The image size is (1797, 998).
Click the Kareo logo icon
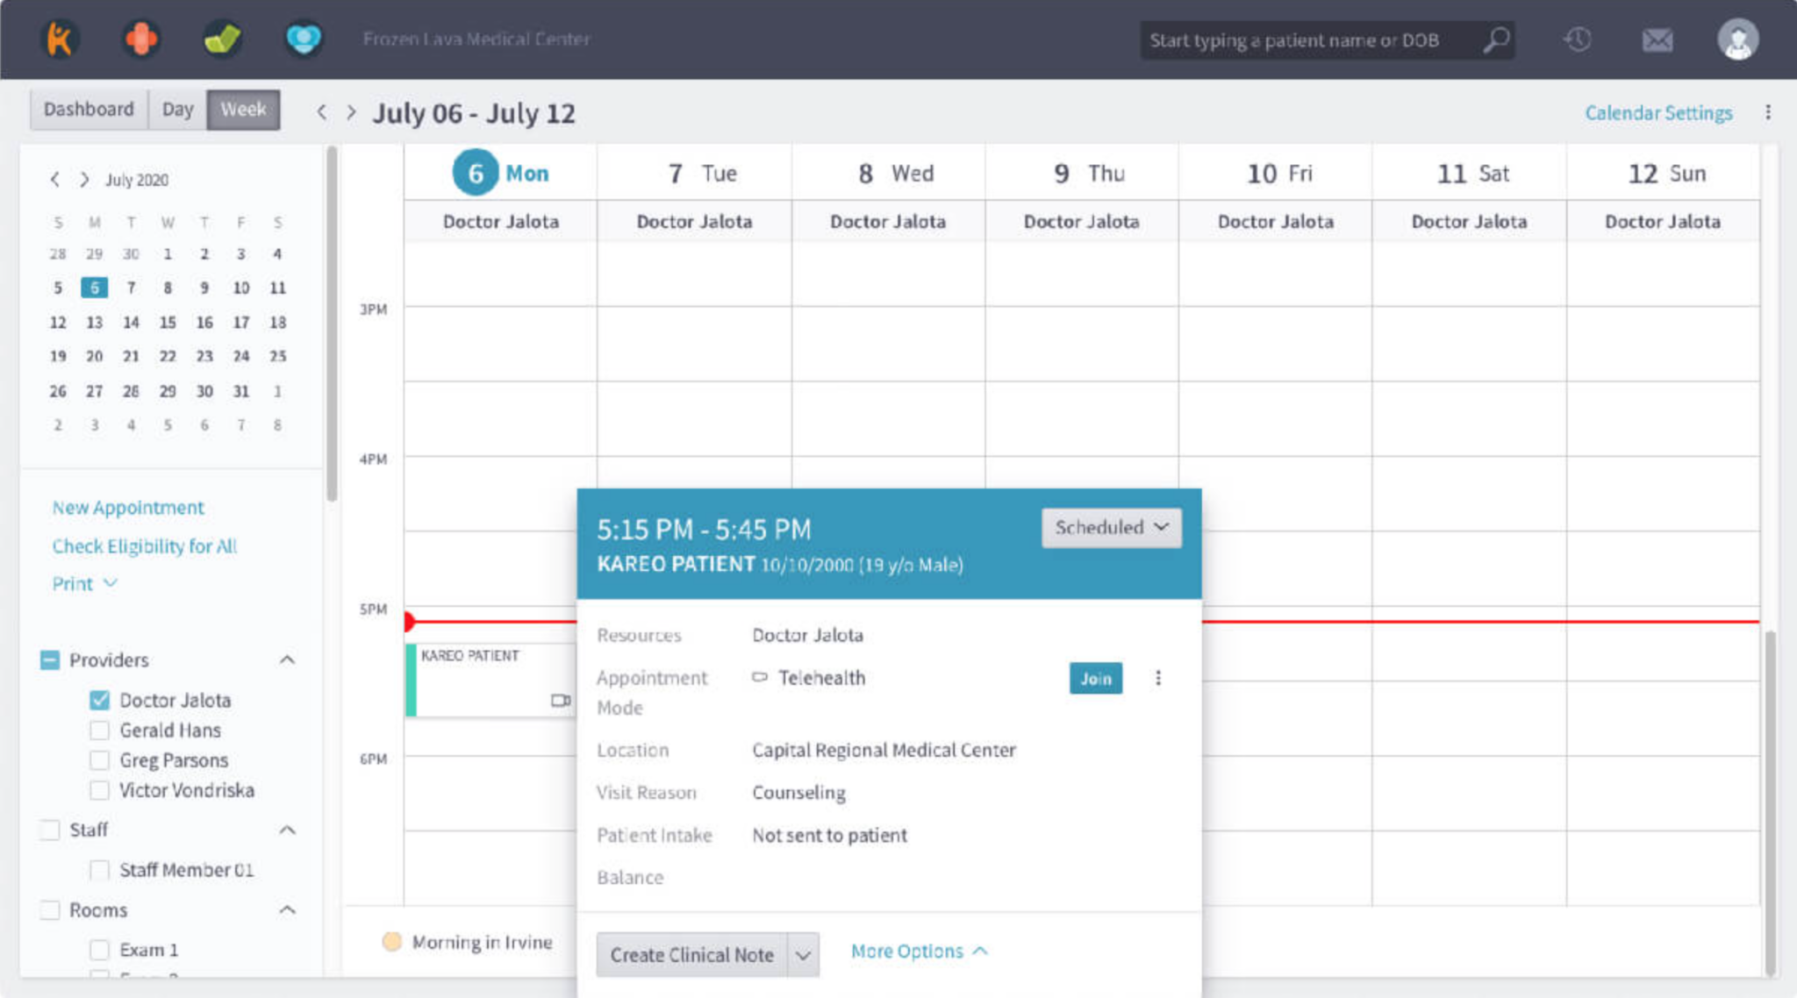(59, 39)
